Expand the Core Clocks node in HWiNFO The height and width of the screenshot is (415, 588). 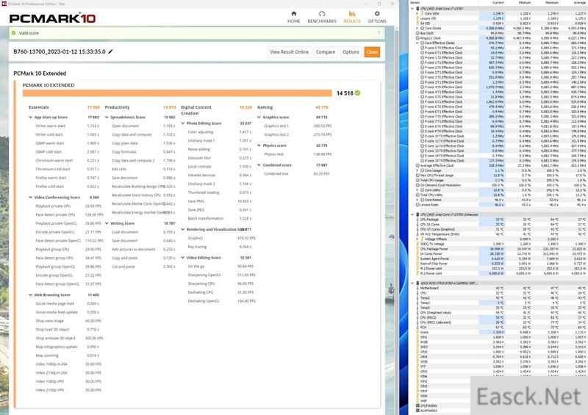tap(417, 28)
